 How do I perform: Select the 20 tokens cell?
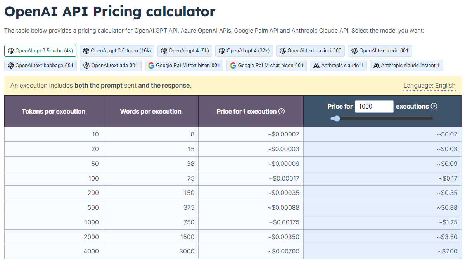point(54,149)
